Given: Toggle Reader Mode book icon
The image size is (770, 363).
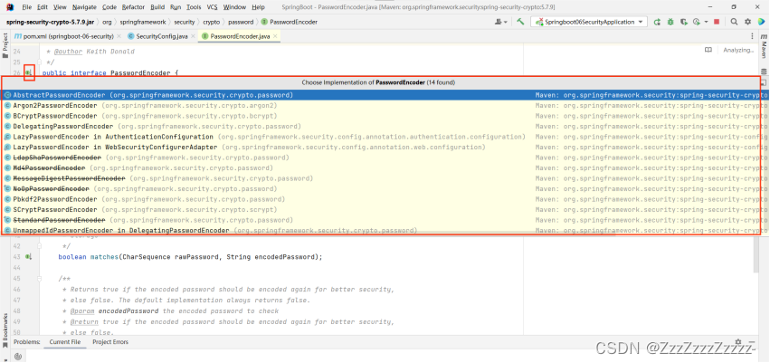Looking at the screenshot, I should pyautogui.click(x=708, y=50).
